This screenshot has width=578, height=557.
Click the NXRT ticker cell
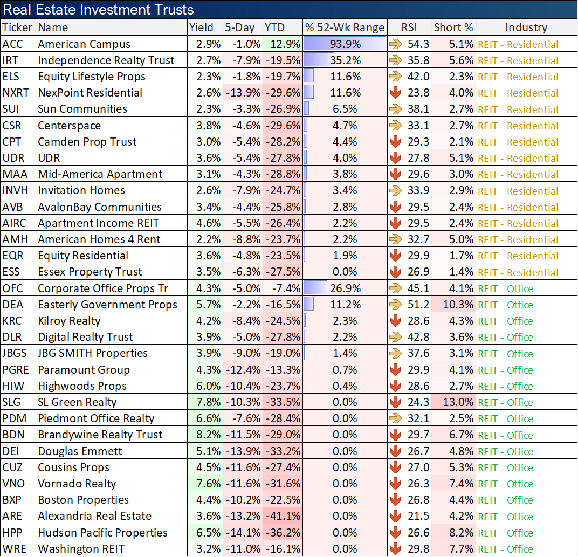click(18, 93)
